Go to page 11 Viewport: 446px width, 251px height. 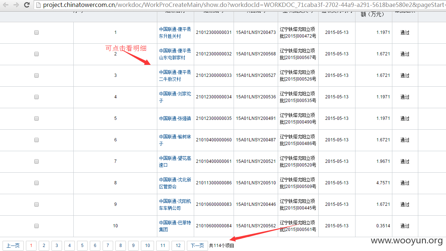point(163,246)
